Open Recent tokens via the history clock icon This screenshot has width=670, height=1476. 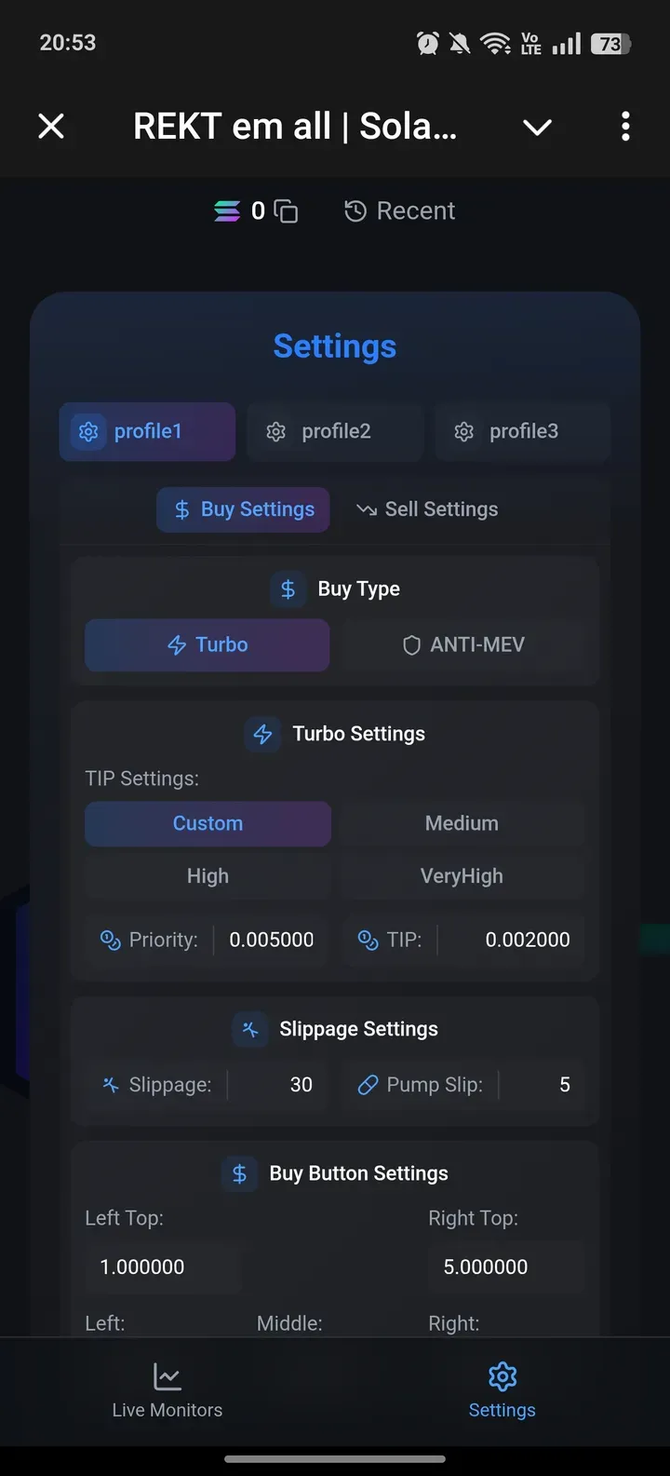pos(355,210)
